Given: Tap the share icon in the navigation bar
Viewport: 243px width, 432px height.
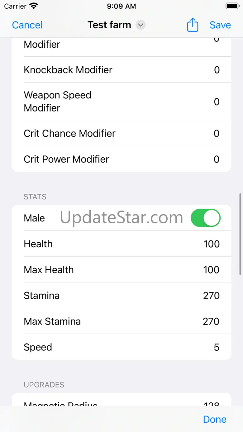Looking at the screenshot, I should (x=193, y=25).
